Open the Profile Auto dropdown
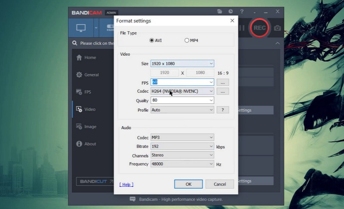This screenshot has width=344, height=209. [x=182, y=109]
